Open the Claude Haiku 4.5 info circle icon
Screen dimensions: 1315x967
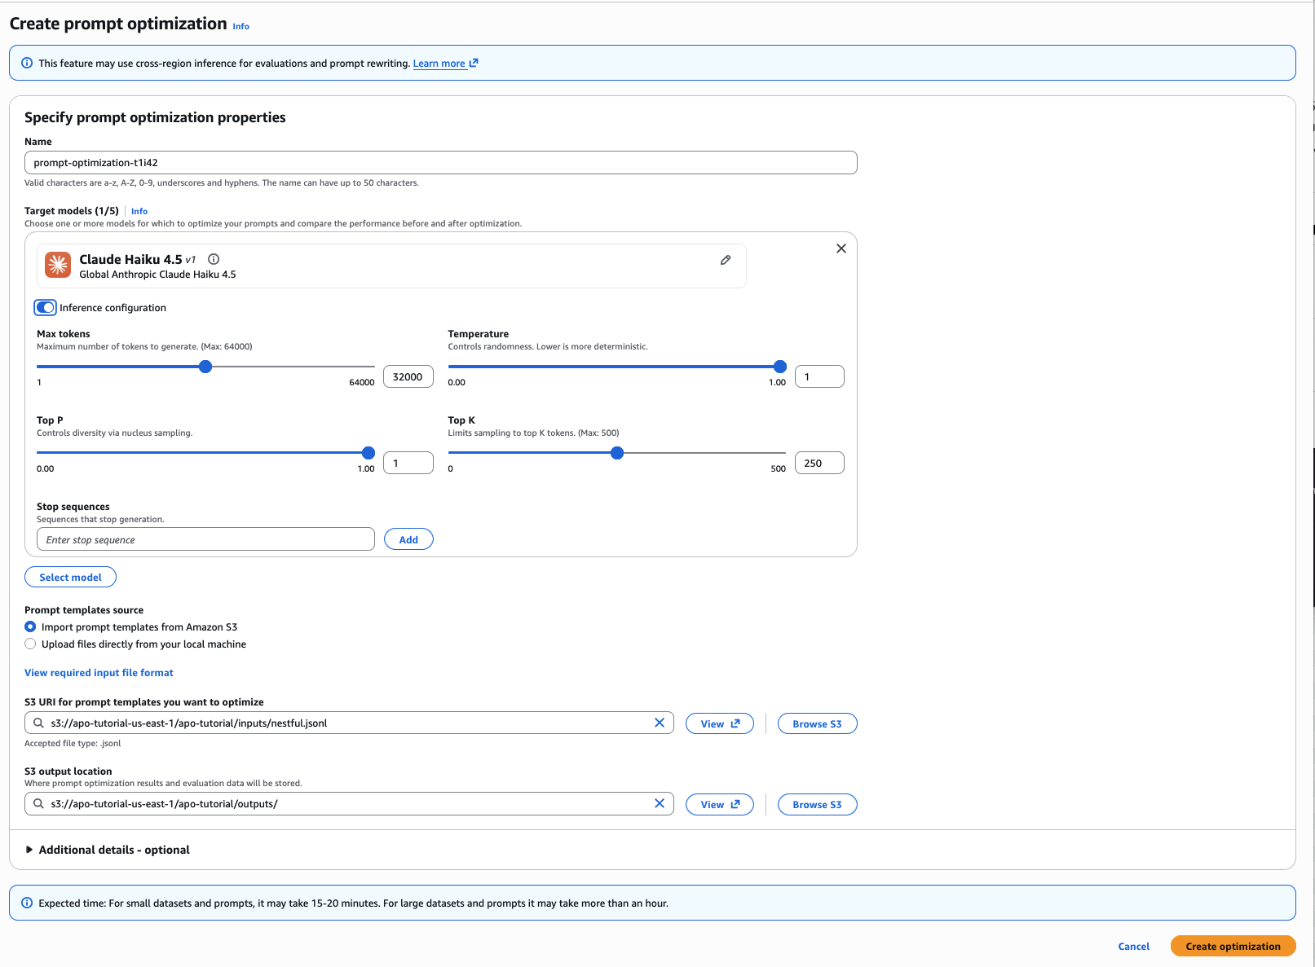pyautogui.click(x=214, y=259)
